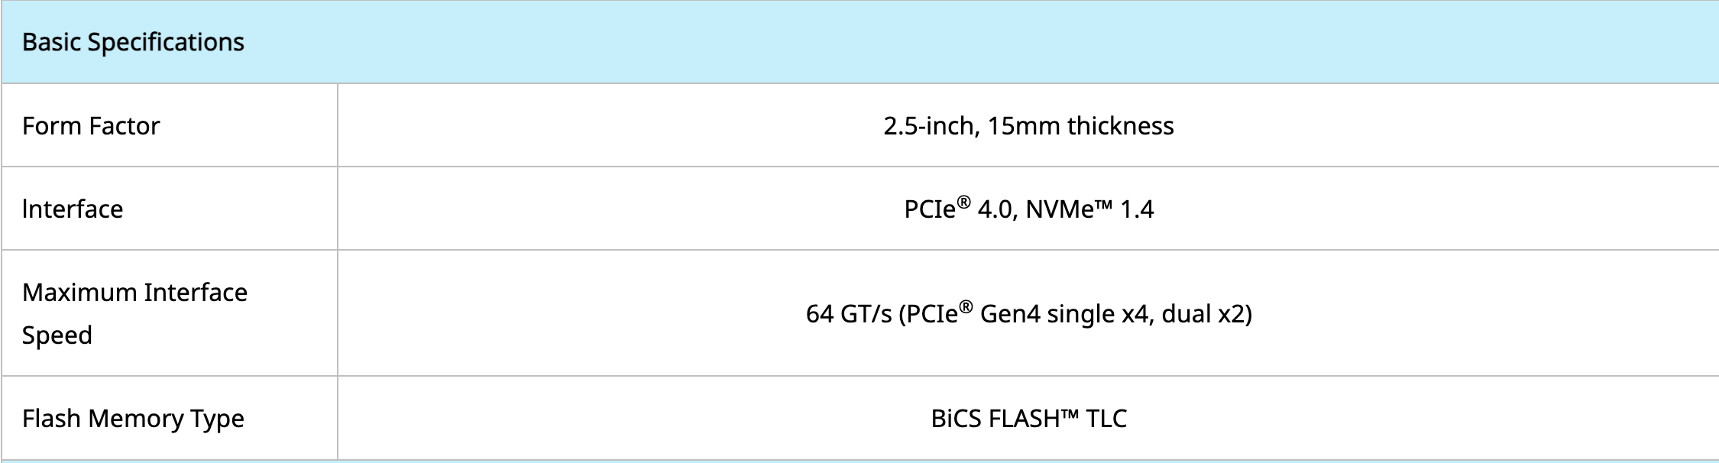
Task: Click the 2.5-inch, 15mm thickness value
Action: (1028, 125)
